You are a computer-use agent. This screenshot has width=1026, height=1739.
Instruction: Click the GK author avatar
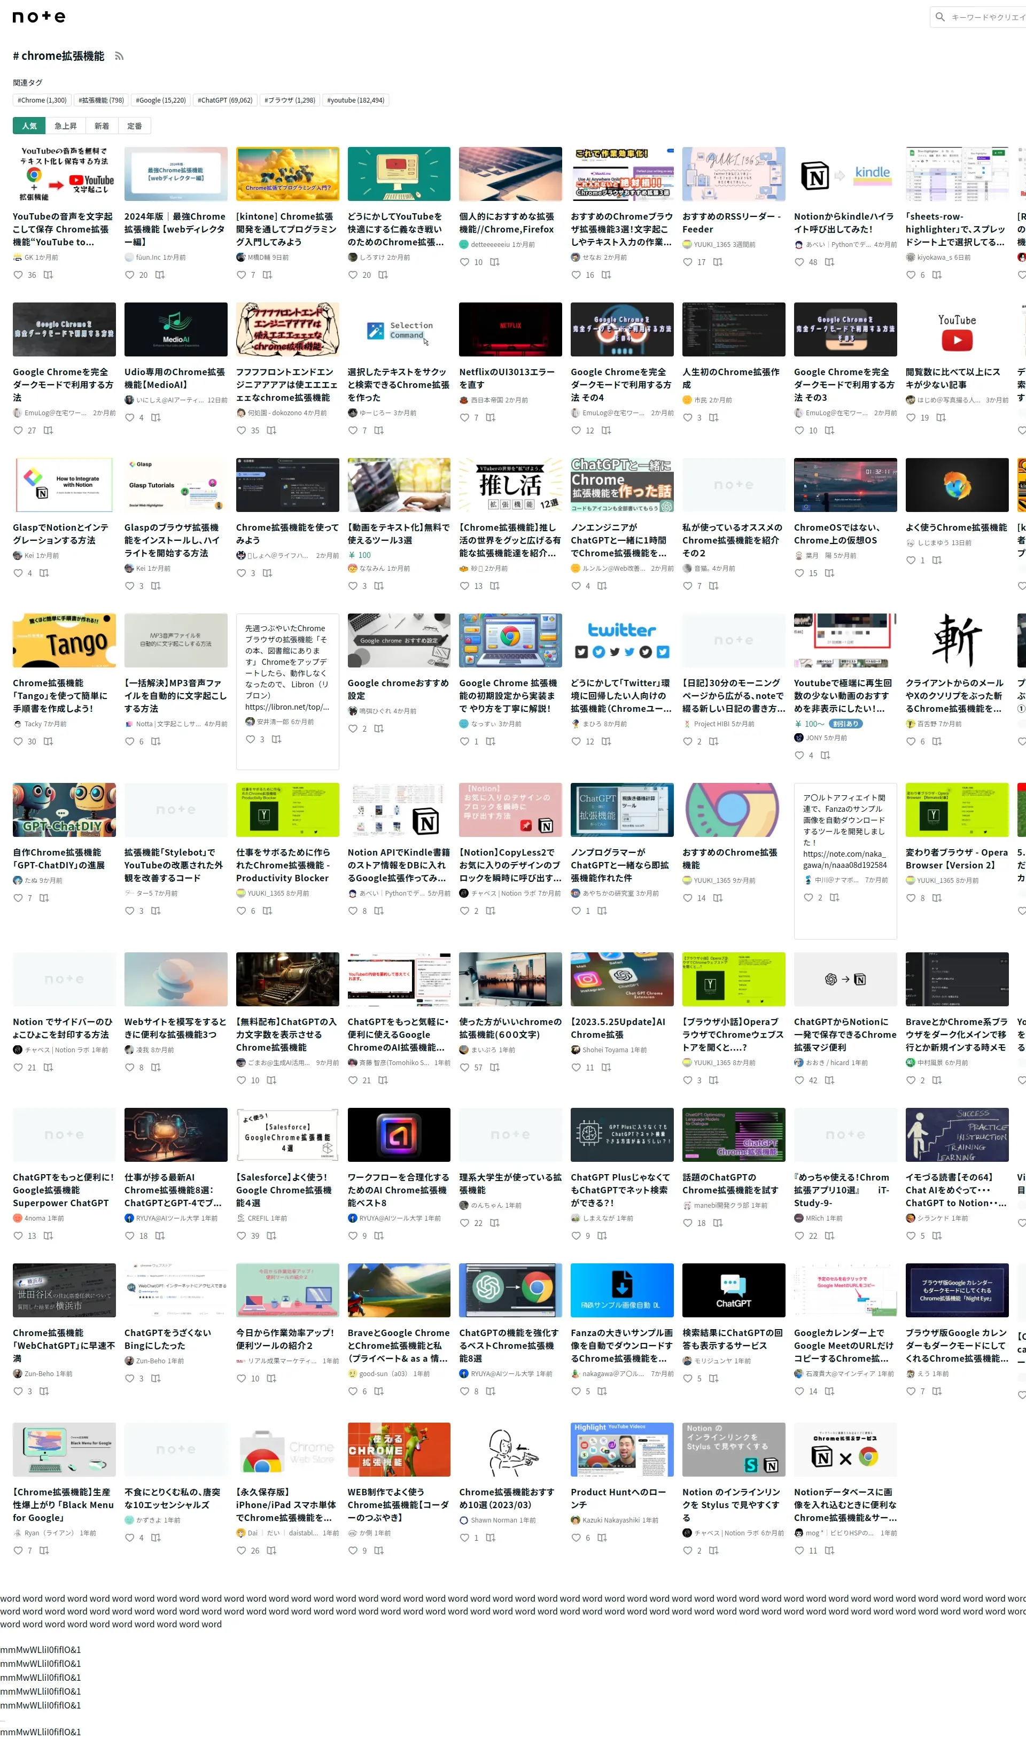[17, 257]
